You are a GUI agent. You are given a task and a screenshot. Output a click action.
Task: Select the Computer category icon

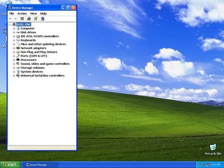point(18,28)
